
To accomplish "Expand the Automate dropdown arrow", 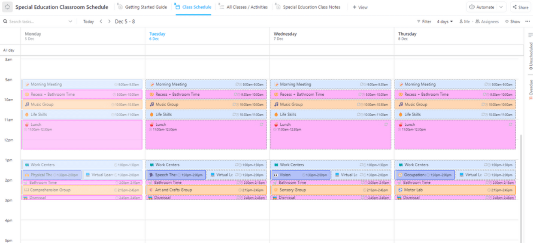I will (x=501, y=7).
